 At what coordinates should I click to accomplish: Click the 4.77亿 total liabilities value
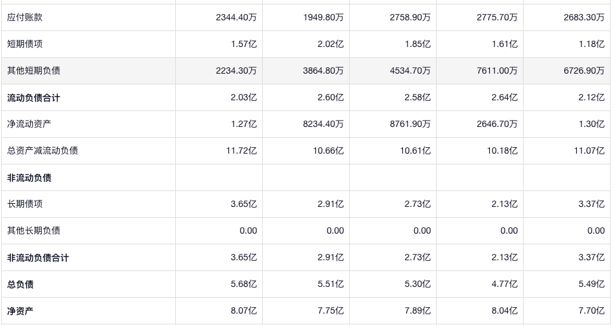(x=505, y=284)
